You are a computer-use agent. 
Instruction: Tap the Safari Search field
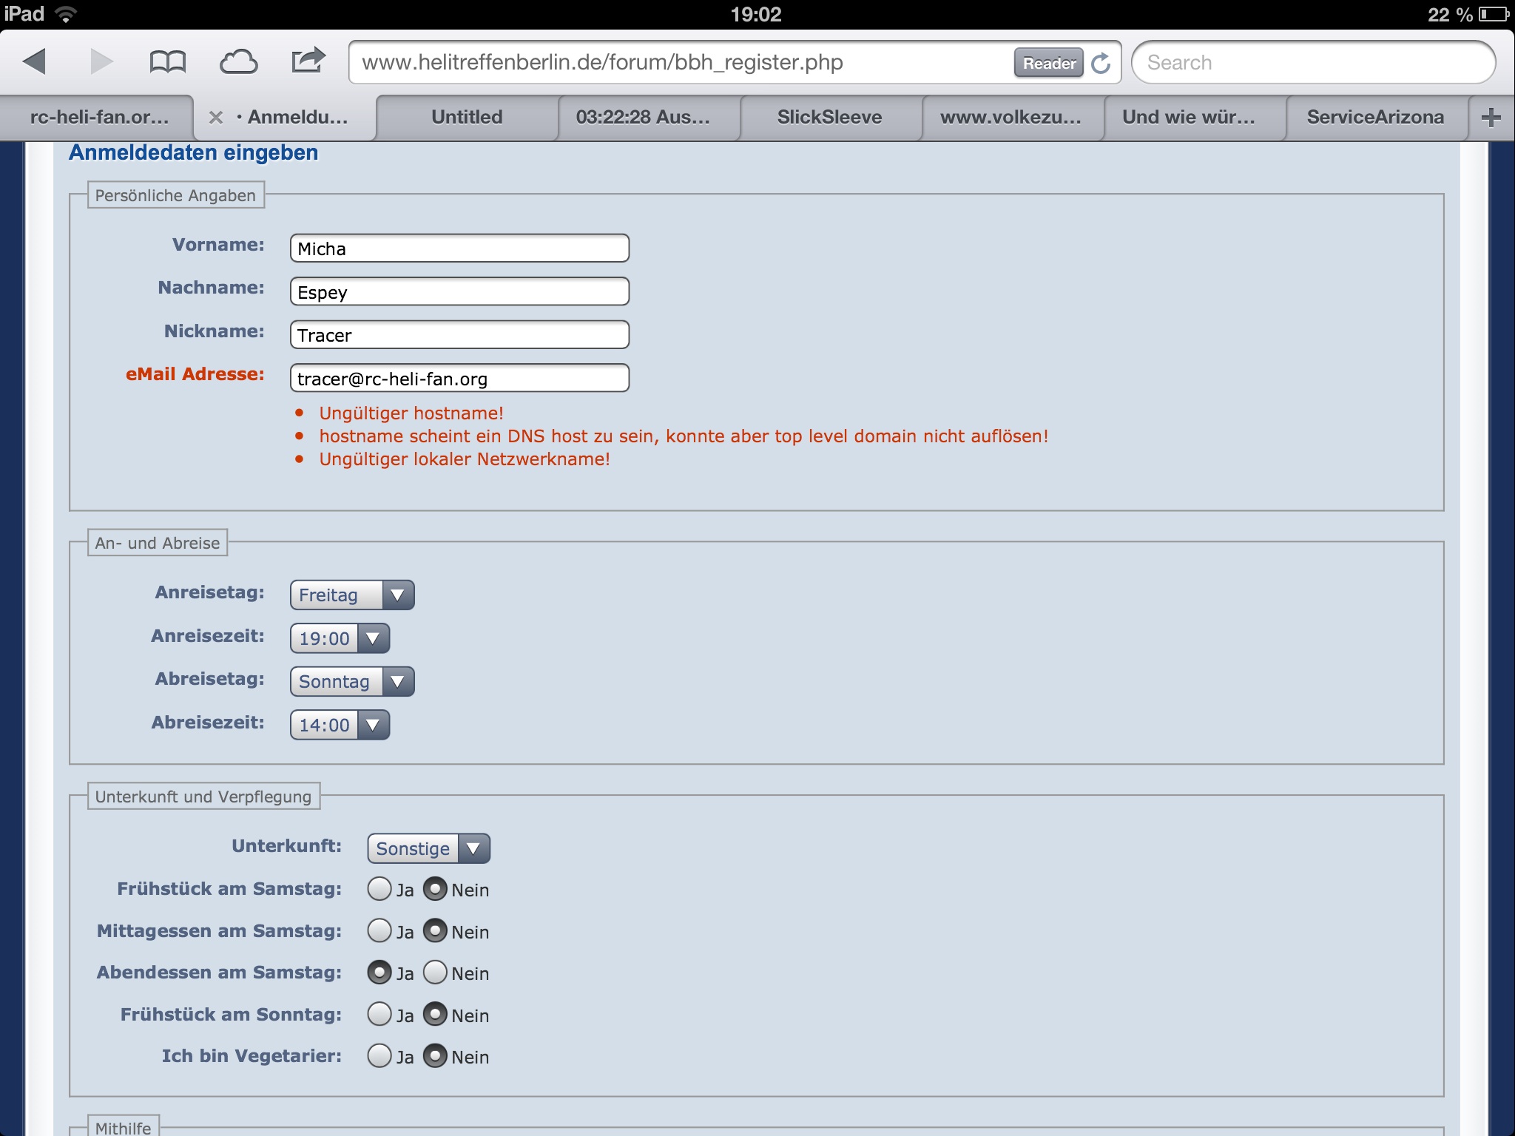pos(1313,63)
